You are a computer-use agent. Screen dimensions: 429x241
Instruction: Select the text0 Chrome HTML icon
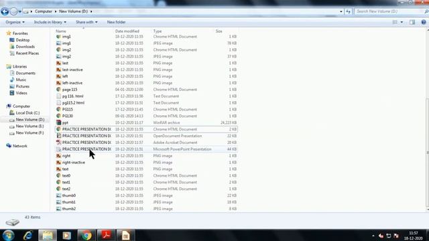tap(58, 175)
